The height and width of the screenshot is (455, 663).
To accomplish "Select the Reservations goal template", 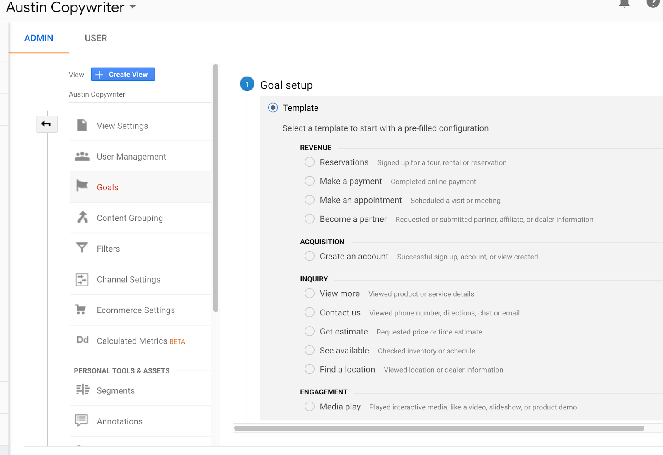I will 310,162.
